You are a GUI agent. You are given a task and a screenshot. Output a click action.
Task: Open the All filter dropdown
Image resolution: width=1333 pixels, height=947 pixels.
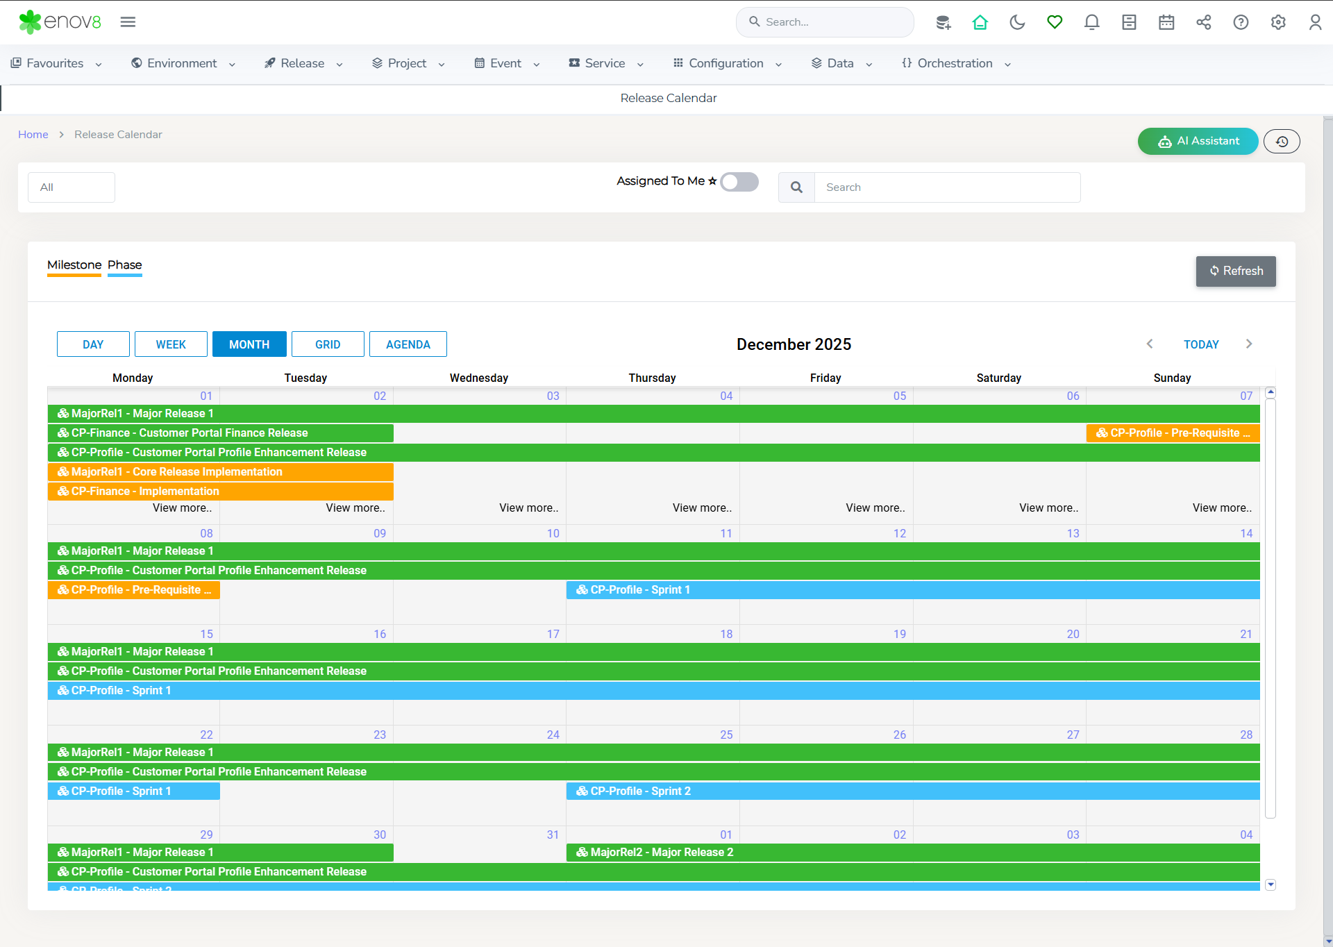coord(72,187)
